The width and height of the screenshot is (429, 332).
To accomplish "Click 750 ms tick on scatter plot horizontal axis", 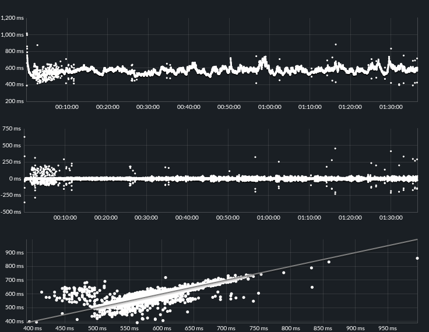I will click(x=259, y=328).
